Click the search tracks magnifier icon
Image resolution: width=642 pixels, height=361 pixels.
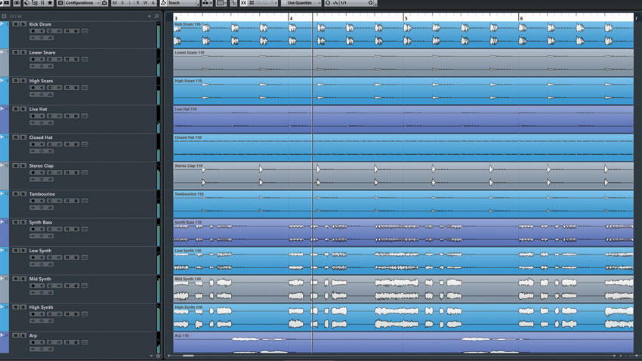click(x=156, y=17)
